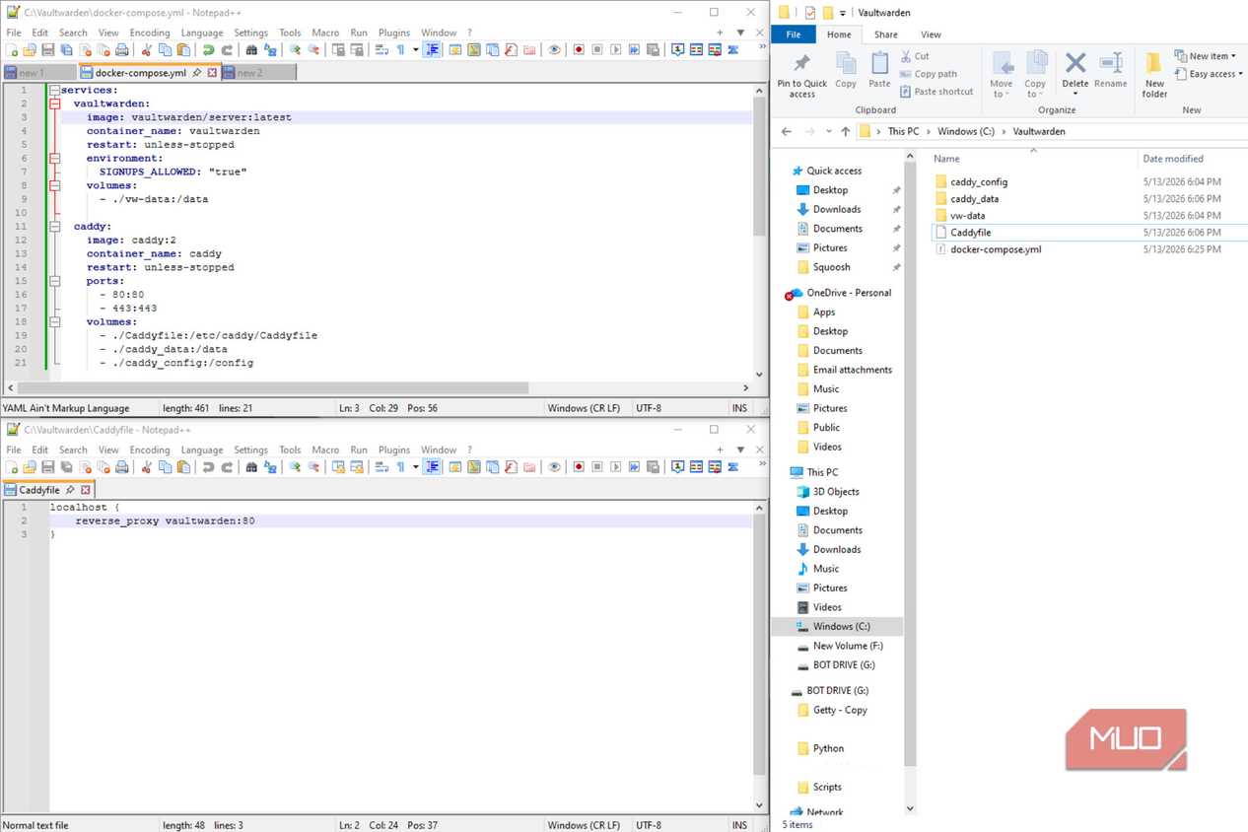Open Plugins menu in Caddyfile window
The image size is (1248, 832).
click(x=394, y=450)
